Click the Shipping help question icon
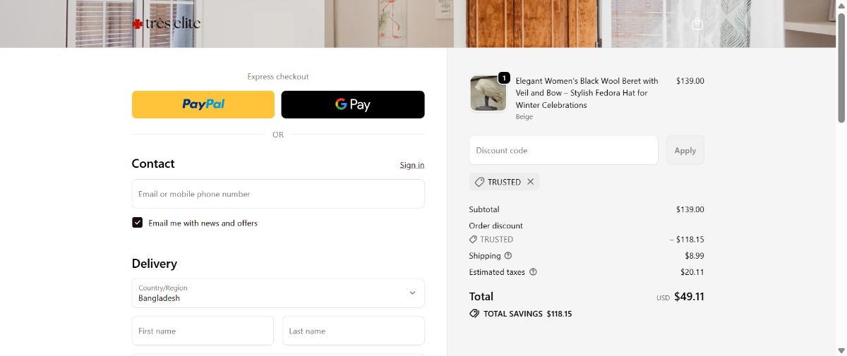This screenshot has width=847, height=356. click(508, 256)
